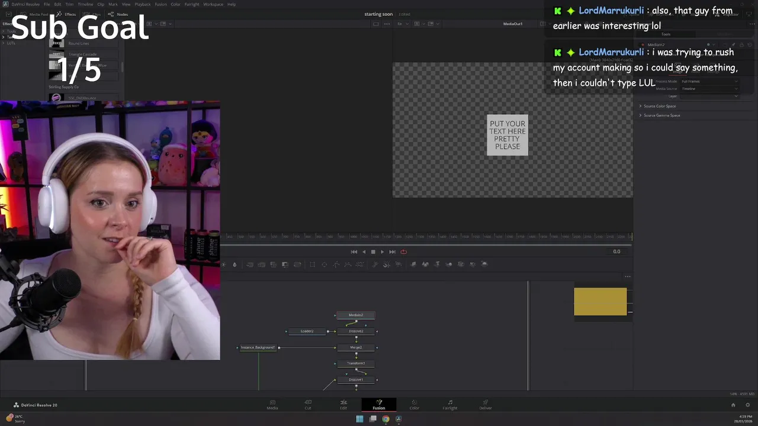Open project settings gear icon

point(747,405)
